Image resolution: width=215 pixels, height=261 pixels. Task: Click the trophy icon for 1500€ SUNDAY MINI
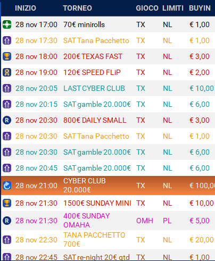coord(7,203)
